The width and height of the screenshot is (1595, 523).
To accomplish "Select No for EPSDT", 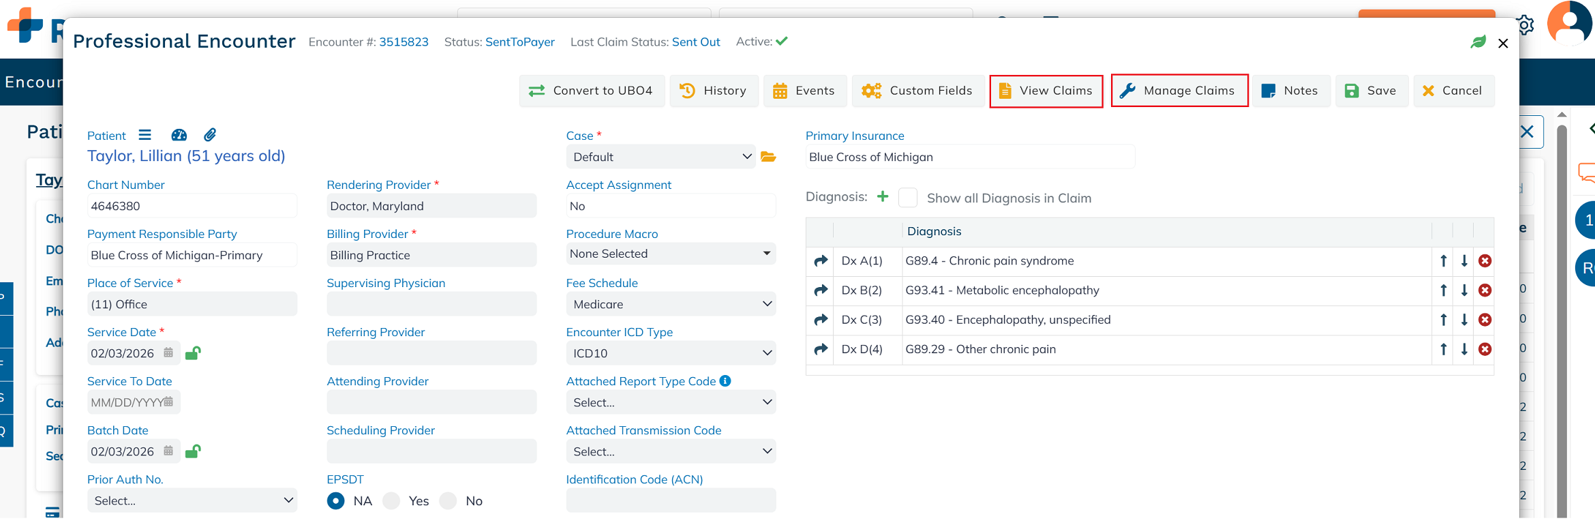I will (x=448, y=501).
